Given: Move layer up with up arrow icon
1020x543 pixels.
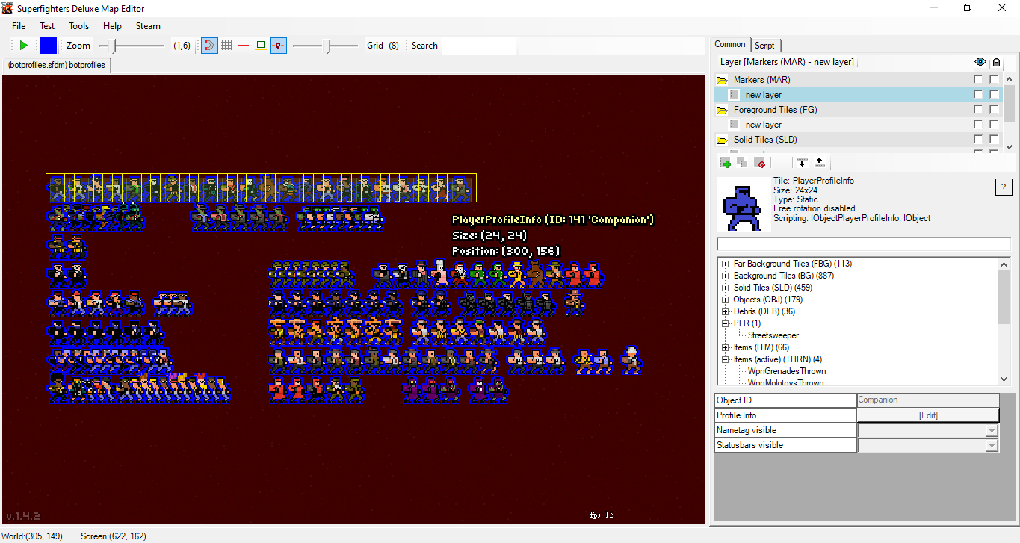Looking at the screenshot, I should pyautogui.click(x=819, y=162).
